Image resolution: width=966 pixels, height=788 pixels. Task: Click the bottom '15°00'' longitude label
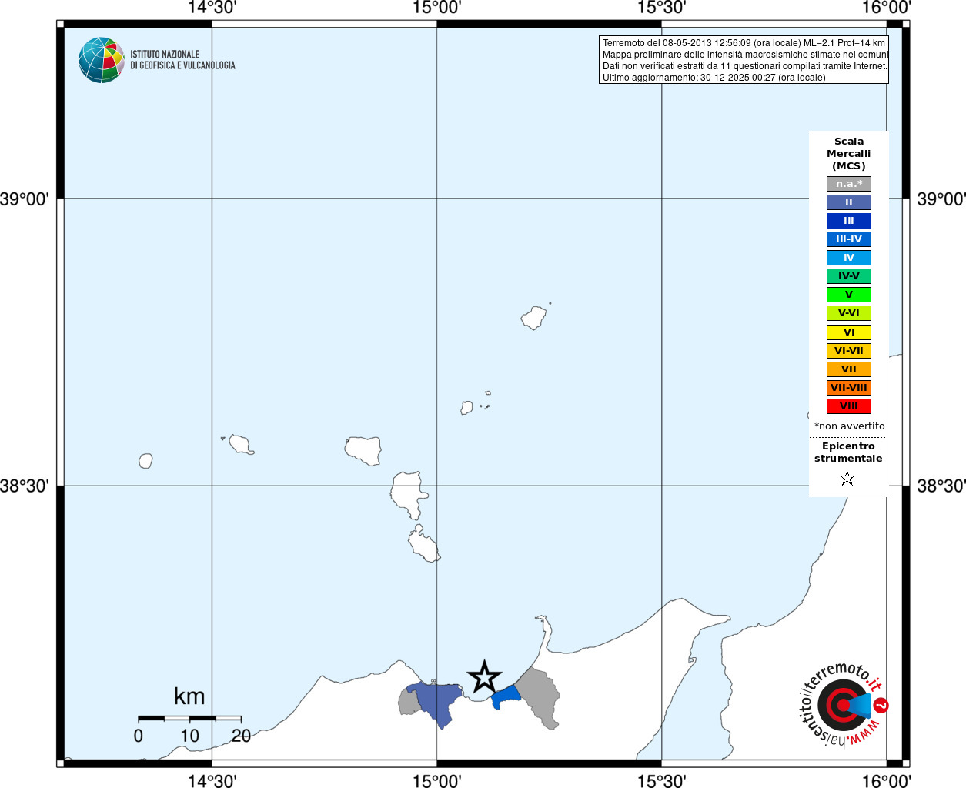point(436,780)
